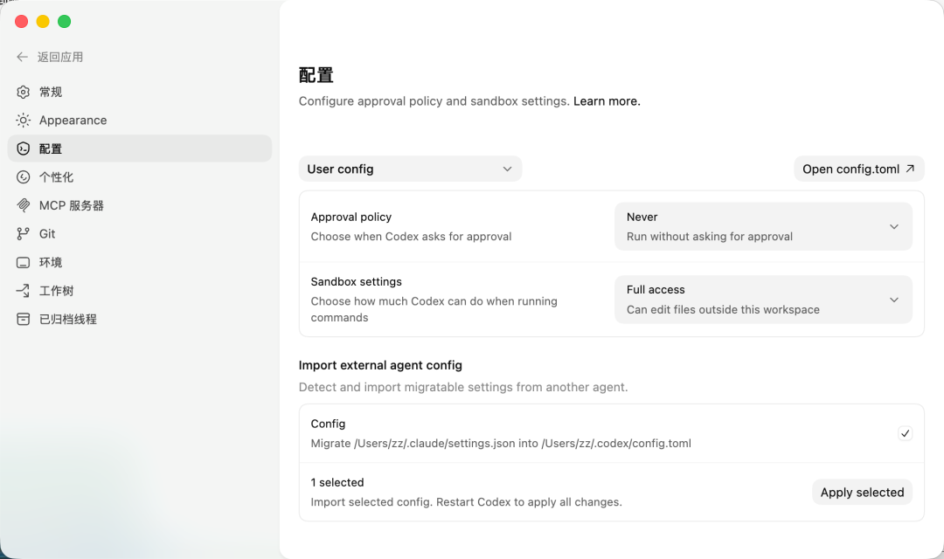
Task: Open the Learn more link
Action: tap(607, 101)
